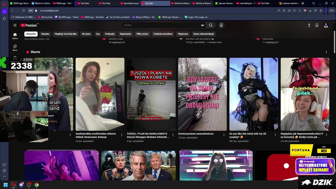Open the zoom magnifier icon in address bar
The height and width of the screenshot is (189, 336).
(x=279, y=10)
